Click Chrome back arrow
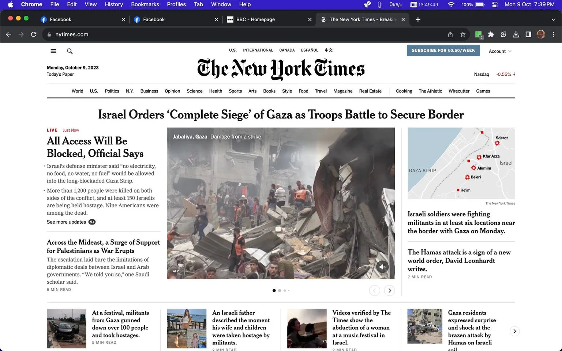 pos(9,34)
